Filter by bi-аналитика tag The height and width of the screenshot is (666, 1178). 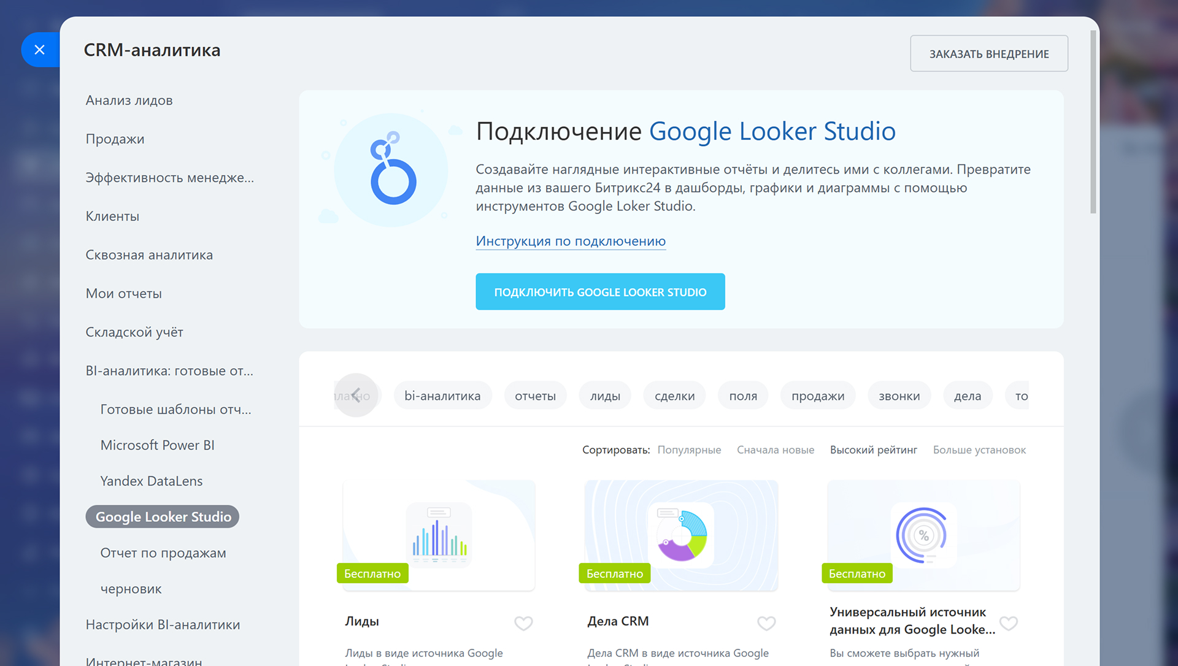[442, 396]
